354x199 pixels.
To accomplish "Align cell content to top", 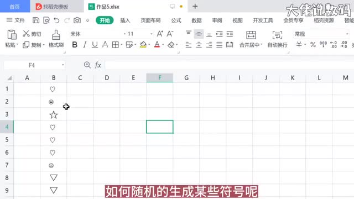I will click(189, 34).
